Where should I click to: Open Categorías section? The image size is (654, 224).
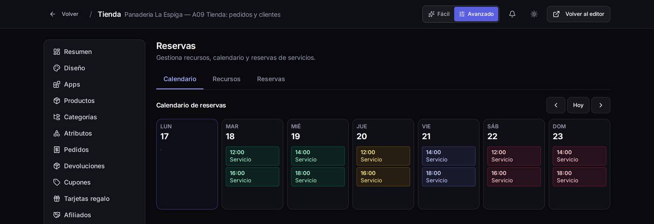[94, 117]
